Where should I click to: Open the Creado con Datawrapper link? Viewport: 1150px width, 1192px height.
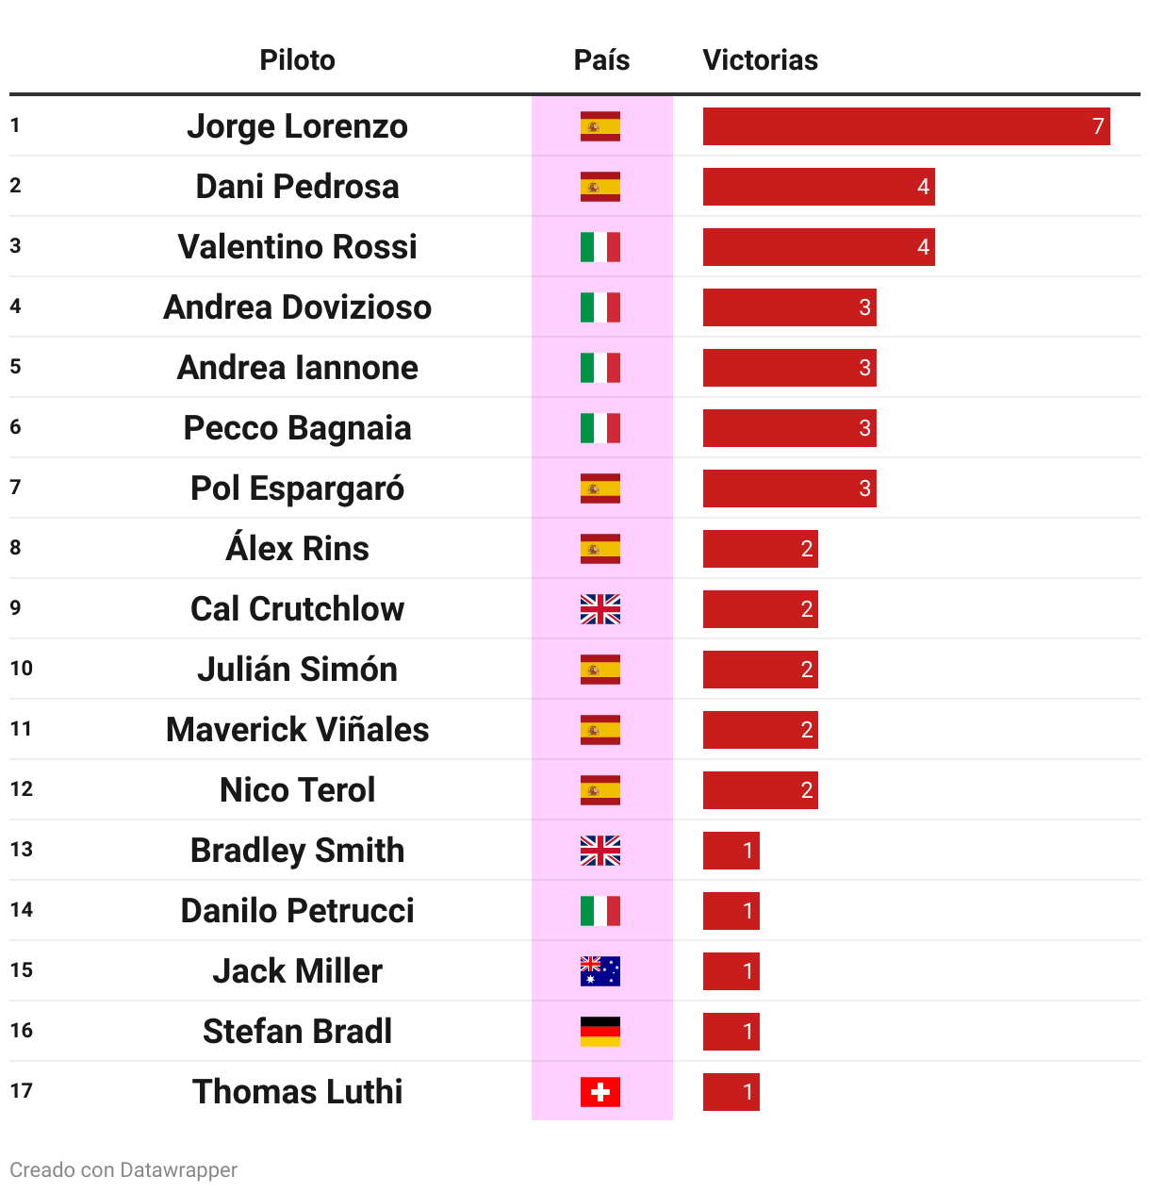point(123,1170)
